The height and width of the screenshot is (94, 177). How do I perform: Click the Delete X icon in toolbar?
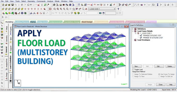click(x=25, y=5)
